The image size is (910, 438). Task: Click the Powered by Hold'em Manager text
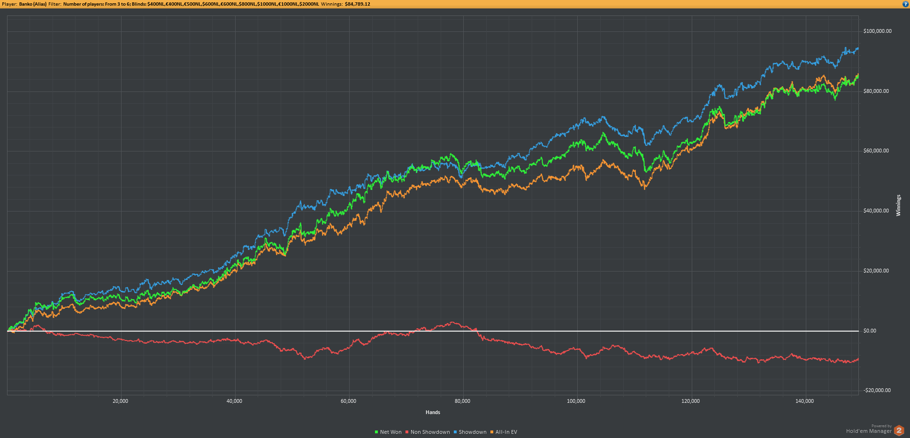tap(868, 430)
